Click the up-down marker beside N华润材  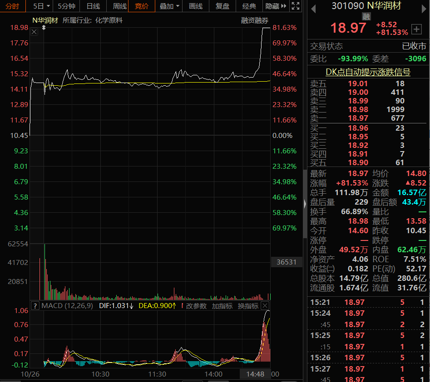[x=44, y=28]
